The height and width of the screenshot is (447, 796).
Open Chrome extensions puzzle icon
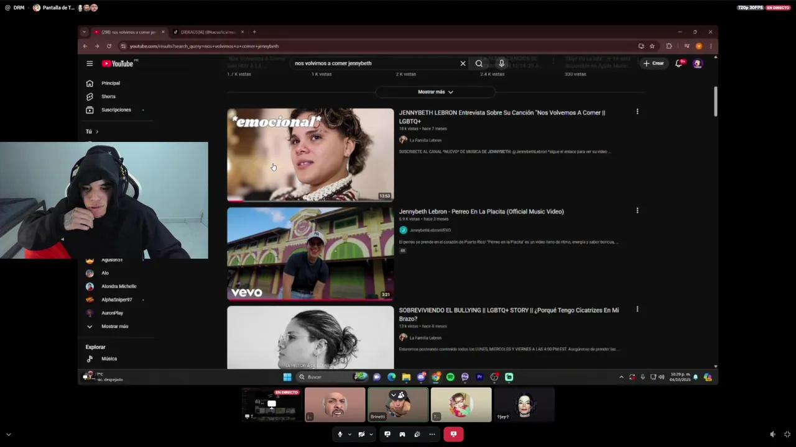point(669,46)
